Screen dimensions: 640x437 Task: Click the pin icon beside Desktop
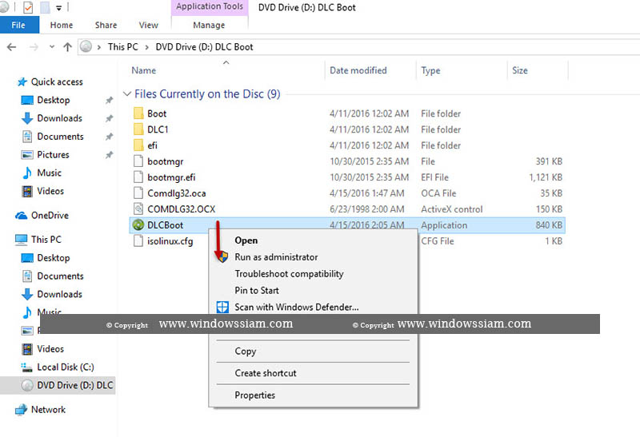point(109,100)
